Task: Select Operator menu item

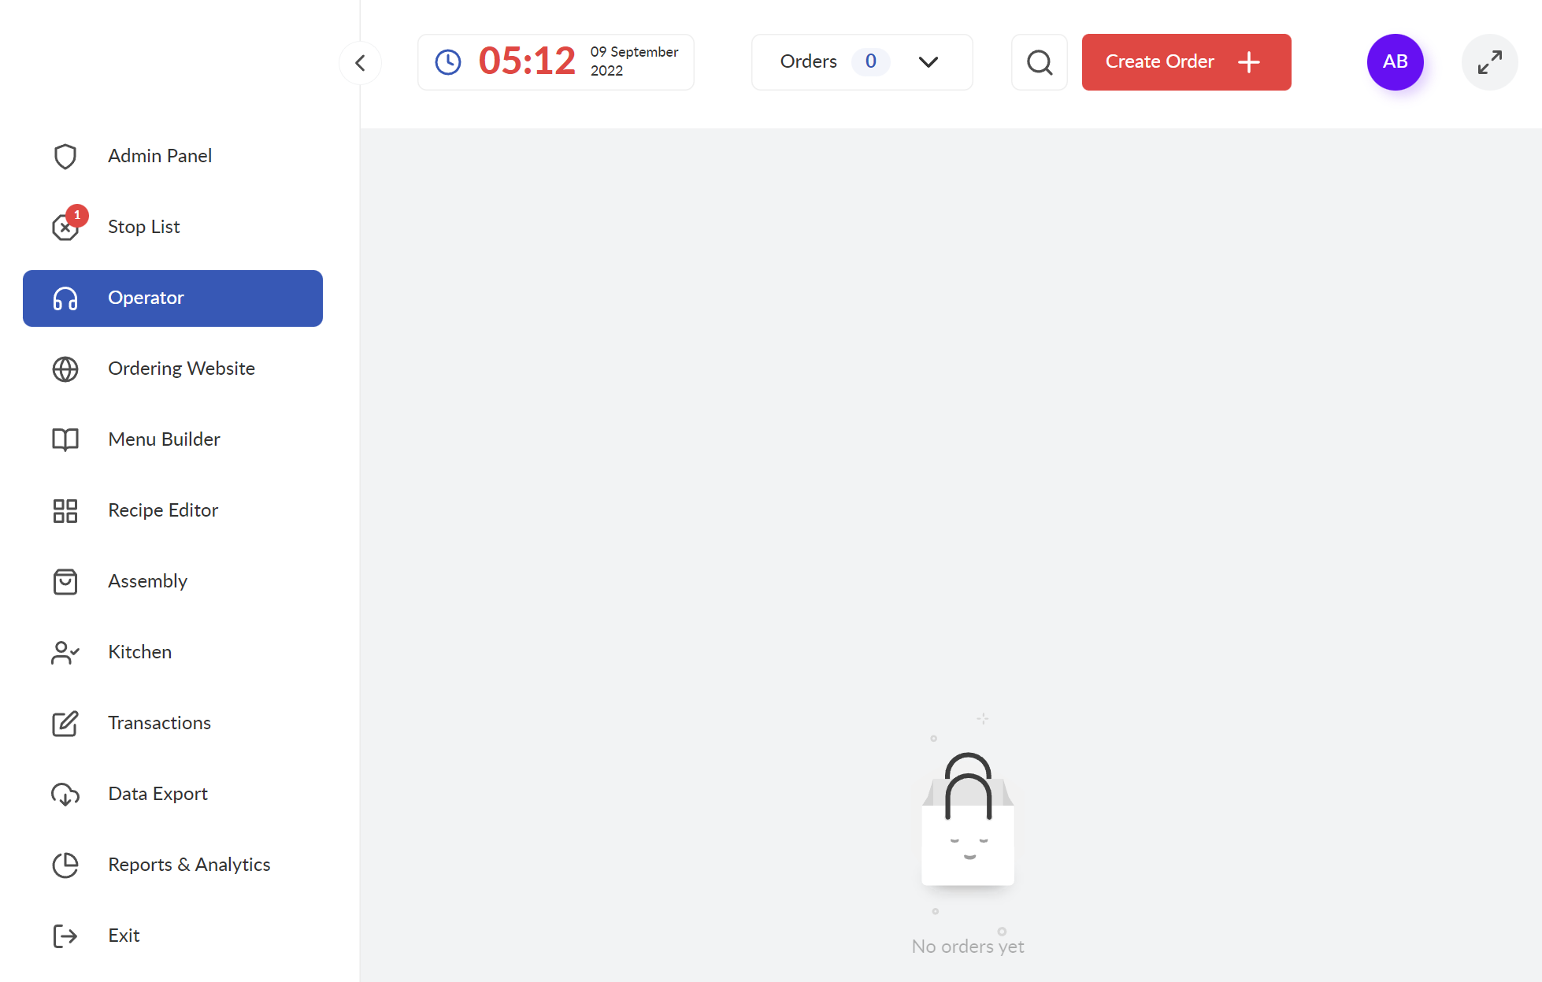Action: (x=172, y=298)
